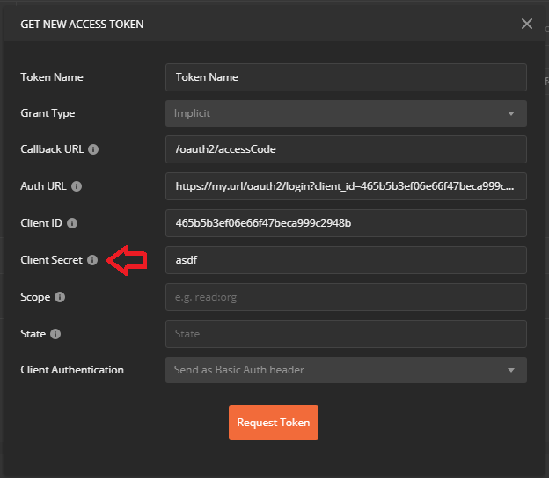Click the Auth URL info icon
This screenshot has height=478, width=549.
point(77,186)
